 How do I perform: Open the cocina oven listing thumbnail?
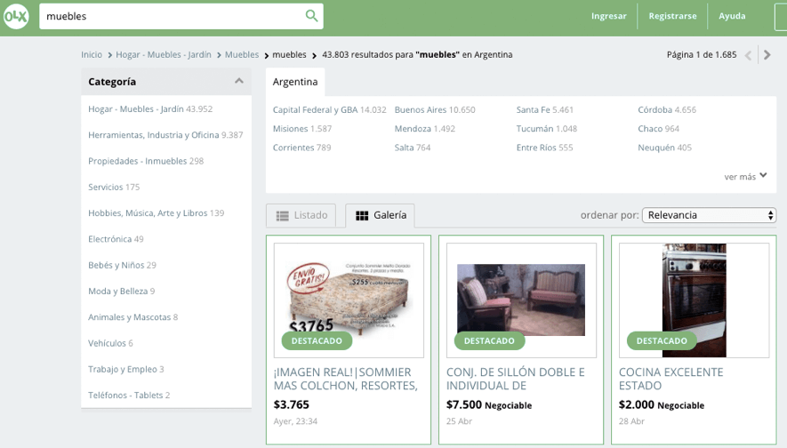(695, 300)
